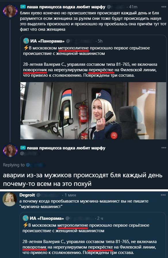Click ИА «Панорама» globe avatar in first quote
The height and width of the screenshot is (258, 168).
coord(26,41)
